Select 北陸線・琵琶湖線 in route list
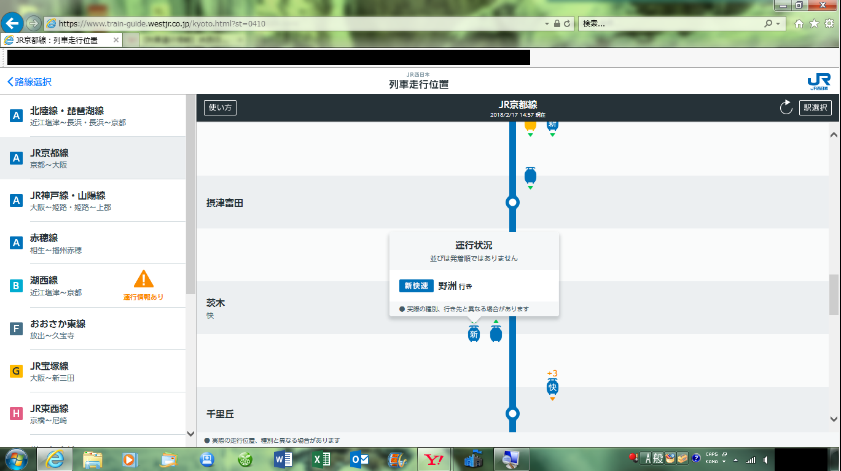This screenshot has height=471, width=841. pos(93,115)
